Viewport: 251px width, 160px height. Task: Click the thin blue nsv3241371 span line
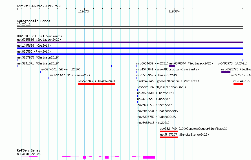point(64,66)
